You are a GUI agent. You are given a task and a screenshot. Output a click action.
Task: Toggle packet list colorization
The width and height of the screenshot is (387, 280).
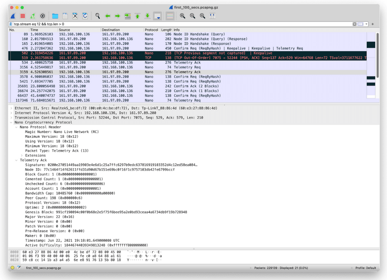pos(170,16)
